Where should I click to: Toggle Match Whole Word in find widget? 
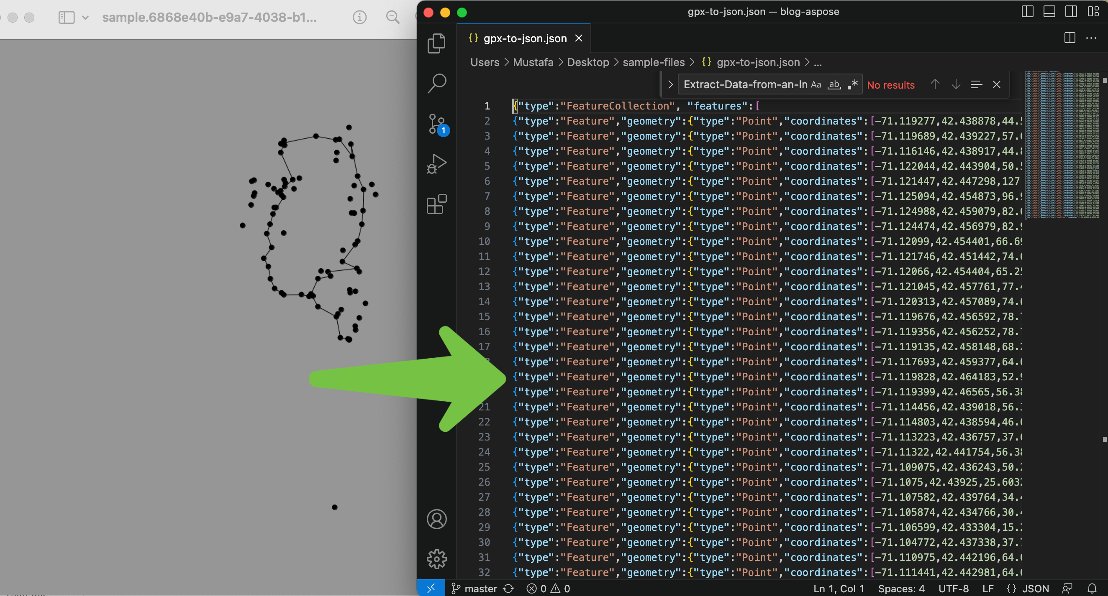pyautogui.click(x=834, y=85)
